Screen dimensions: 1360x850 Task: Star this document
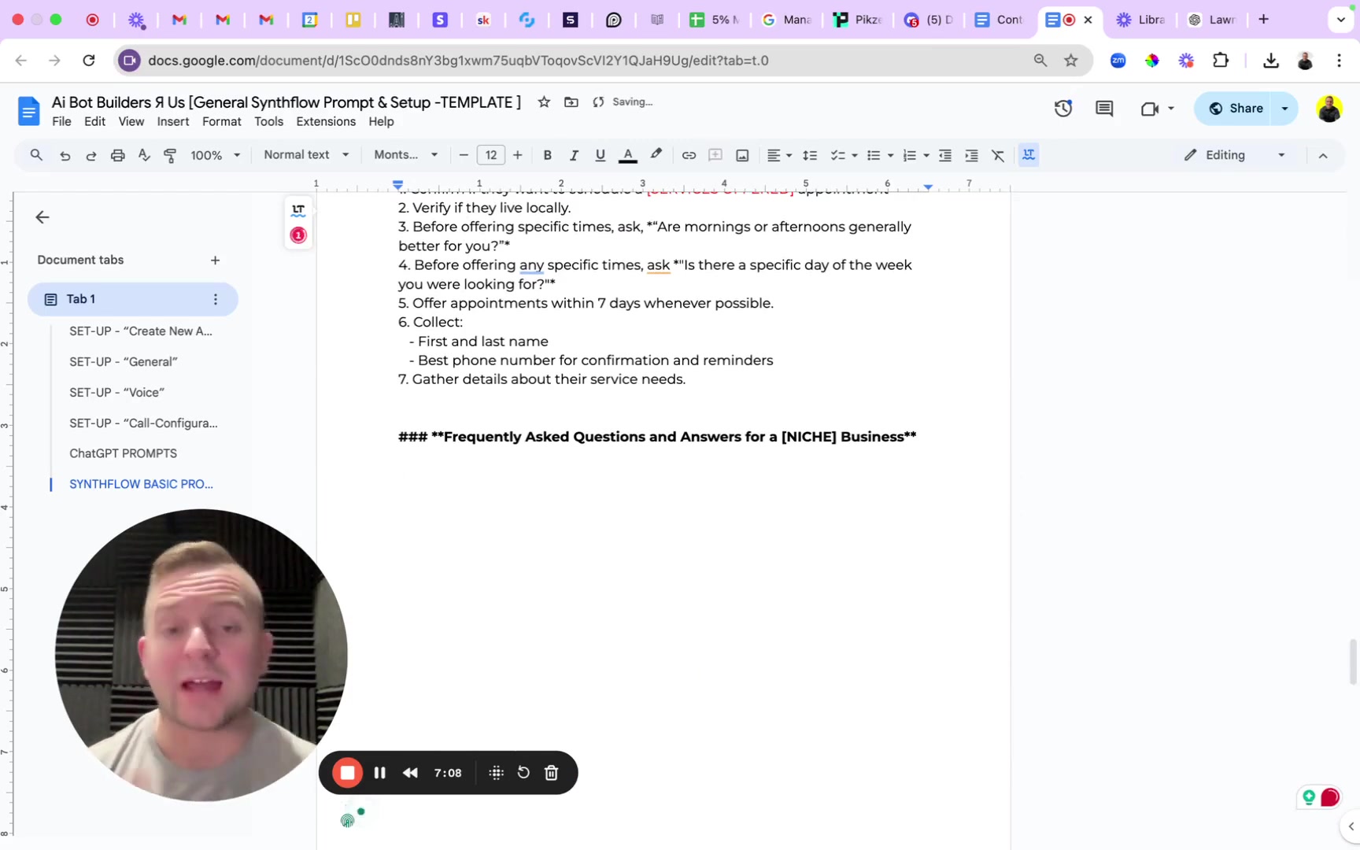coord(544,102)
